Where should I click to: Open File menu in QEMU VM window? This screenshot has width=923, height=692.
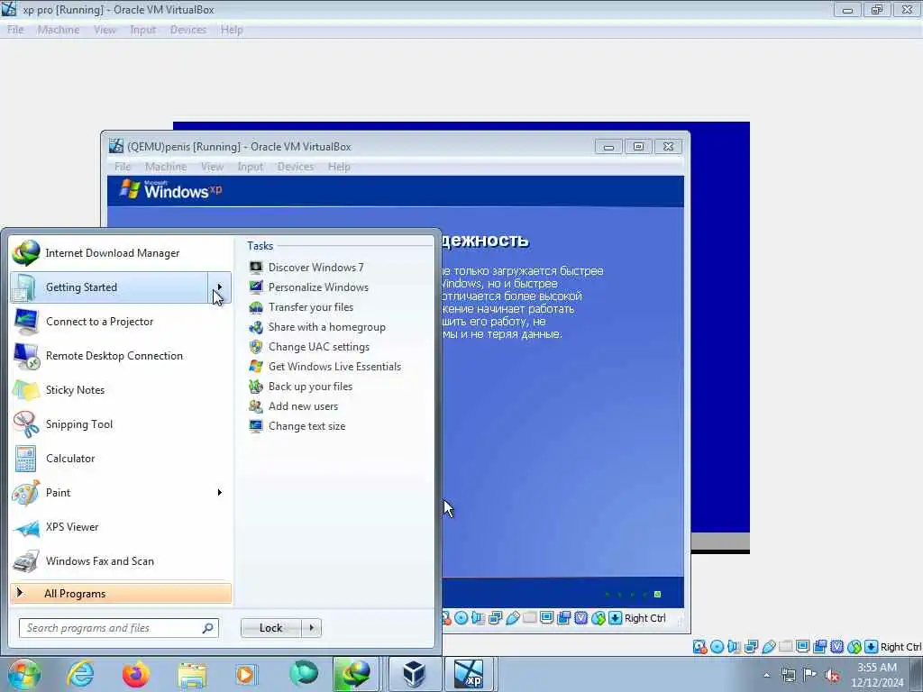coord(123,167)
